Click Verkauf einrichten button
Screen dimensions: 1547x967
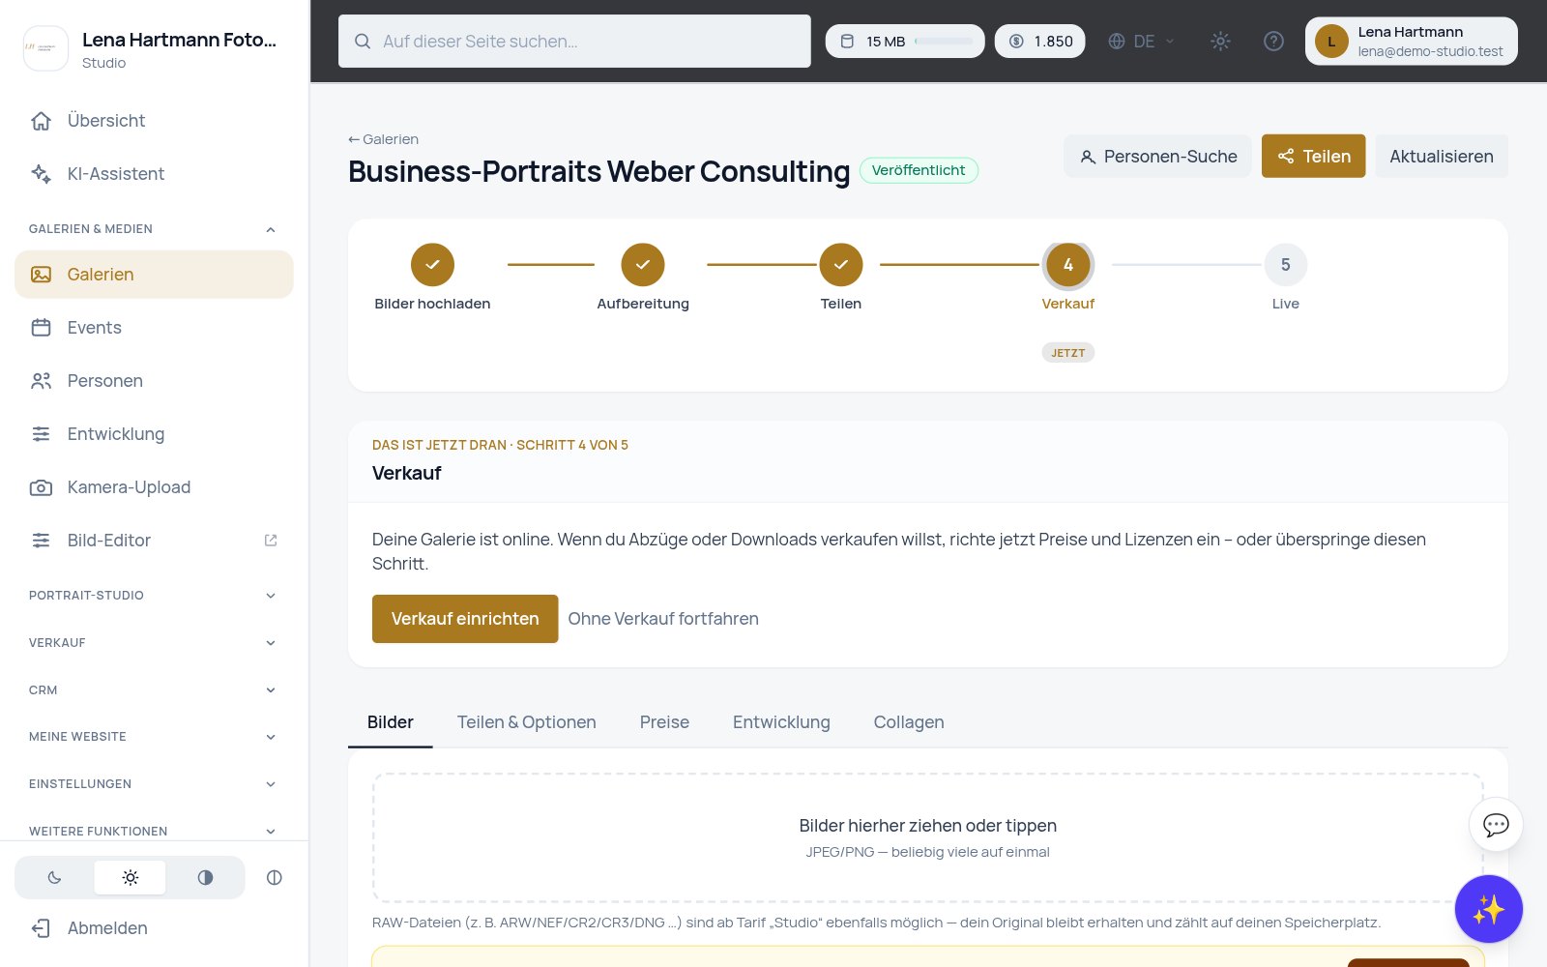(465, 619)
